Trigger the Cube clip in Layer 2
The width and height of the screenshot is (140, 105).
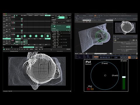click(36, 36)
